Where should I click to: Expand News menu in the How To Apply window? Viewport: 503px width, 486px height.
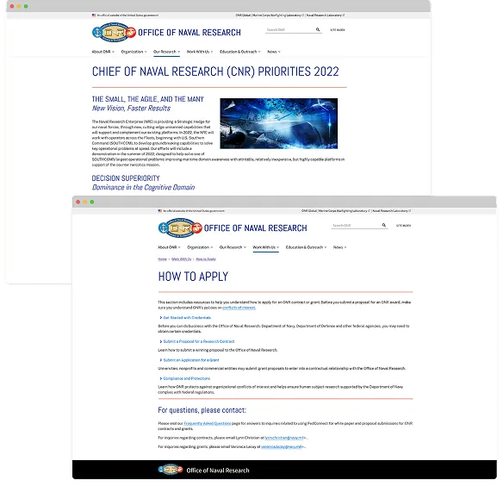339,247
